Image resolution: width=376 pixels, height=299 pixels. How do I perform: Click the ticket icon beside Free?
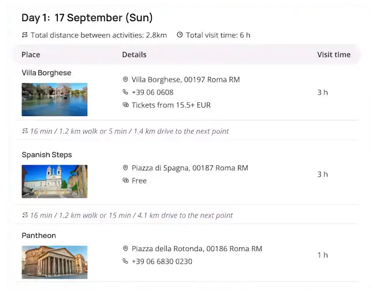(x=125, y=181)
